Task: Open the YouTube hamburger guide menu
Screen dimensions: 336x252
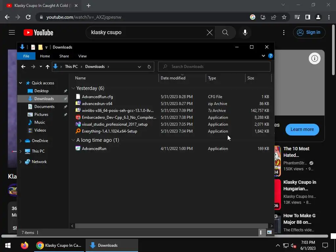Action: (x=12, y=32)
